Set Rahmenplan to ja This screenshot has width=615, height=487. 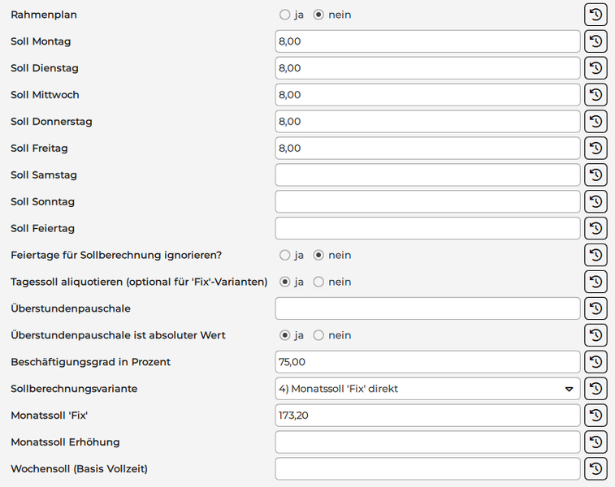tap(284, 15)
